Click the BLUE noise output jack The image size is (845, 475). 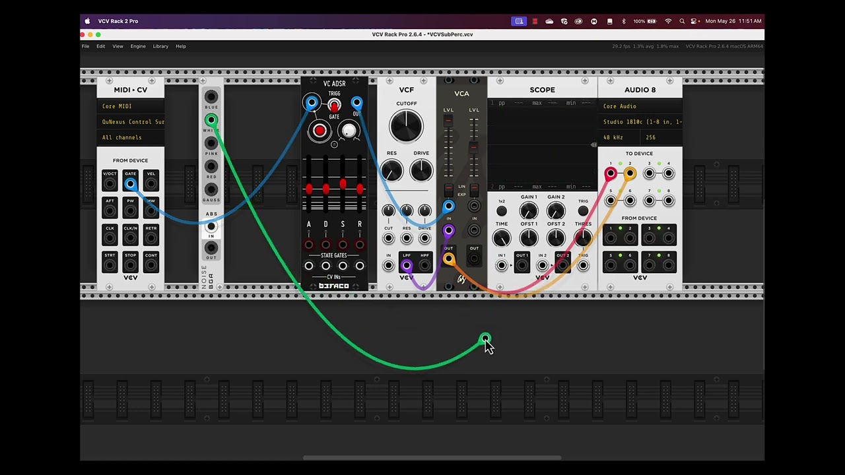(211, 96)
